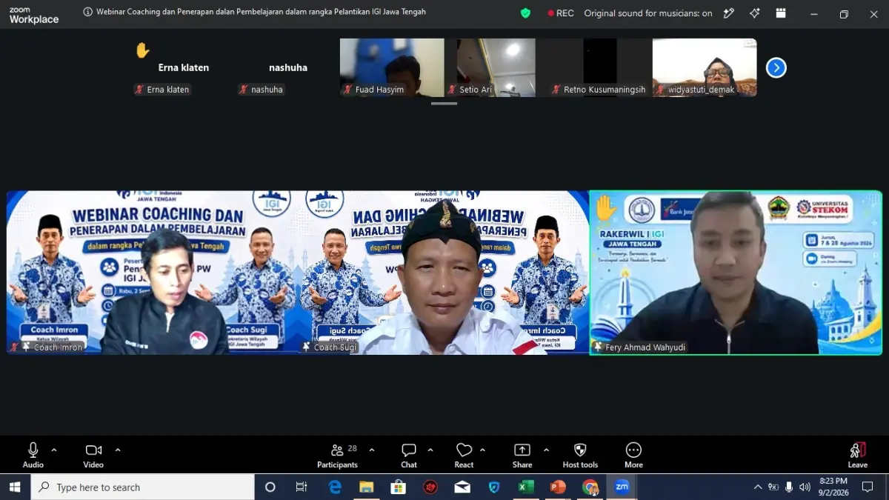Open the More options menu
This screenshot has height=500, width=889.
tap(633, 455)
